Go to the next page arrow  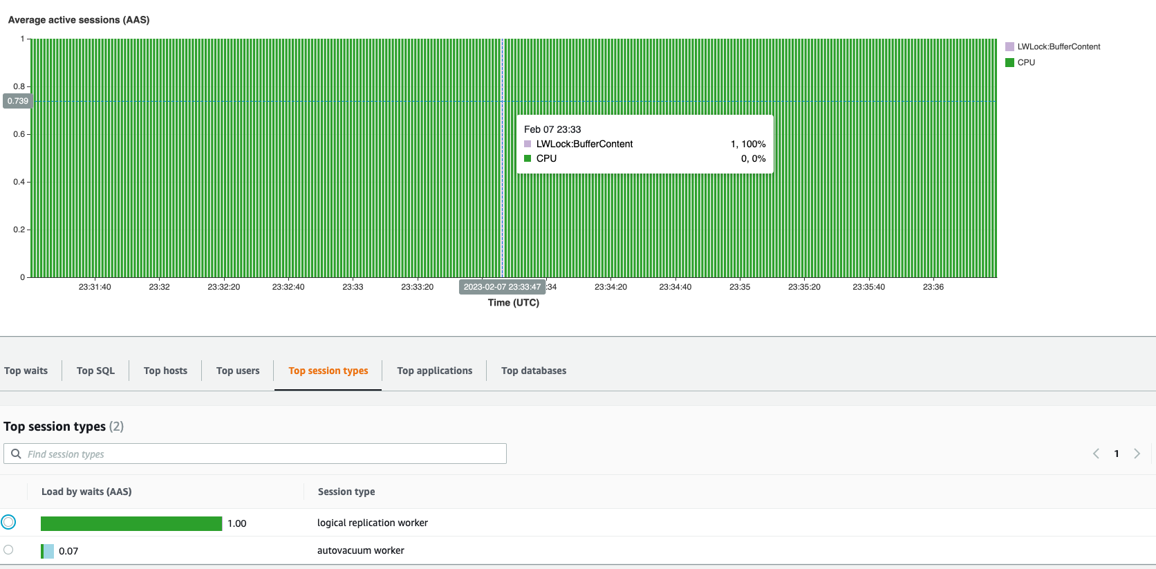(x=1137, y=454)
